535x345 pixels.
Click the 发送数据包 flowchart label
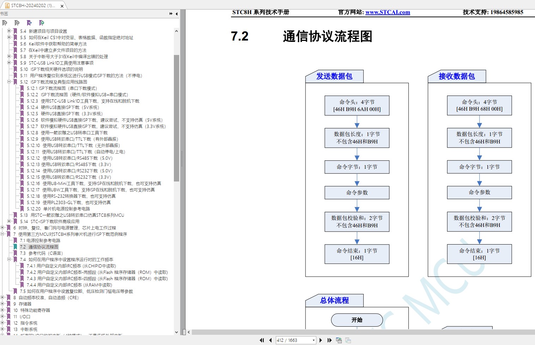click(334, 76)
